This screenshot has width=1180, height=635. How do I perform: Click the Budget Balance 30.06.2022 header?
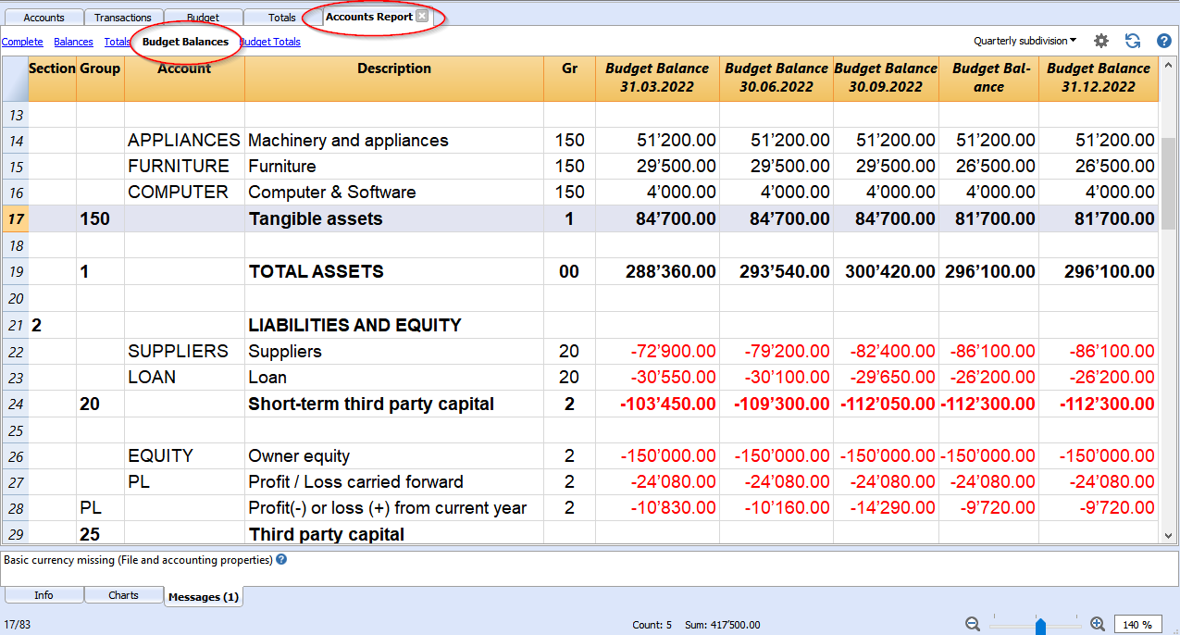pos(776,78)
